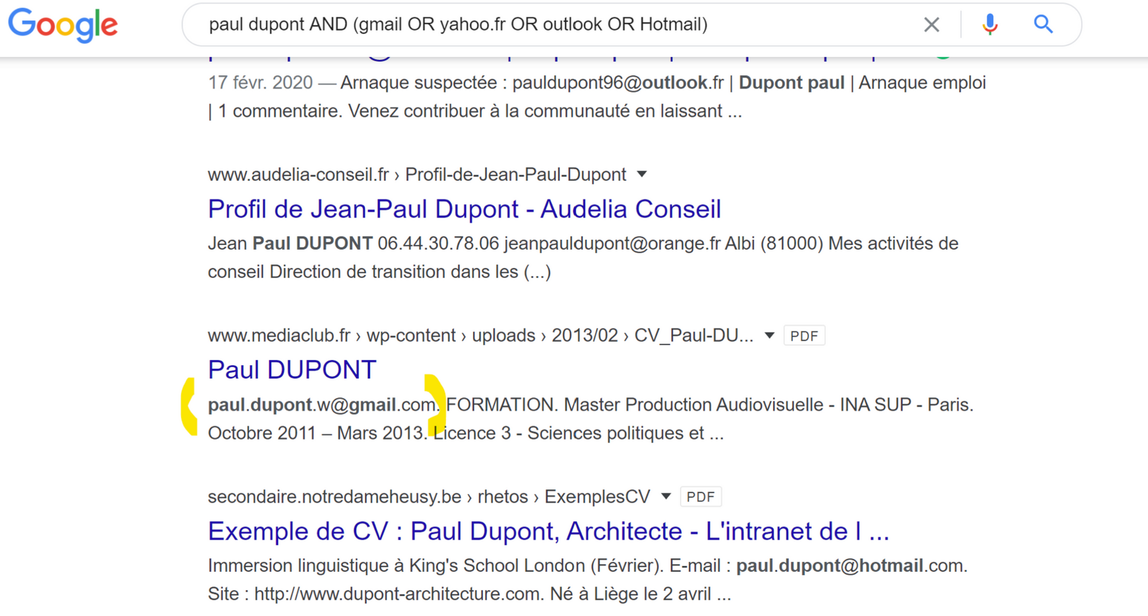Click the Master Production Audiovisuelle snippet text
Viewport: 1148px width, 616px height.
(693, 405)
